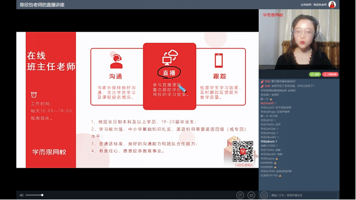Click the 陈欣怡老师的直播讲座 title
This screenshot has height=200, width=356.
[42, 5]
